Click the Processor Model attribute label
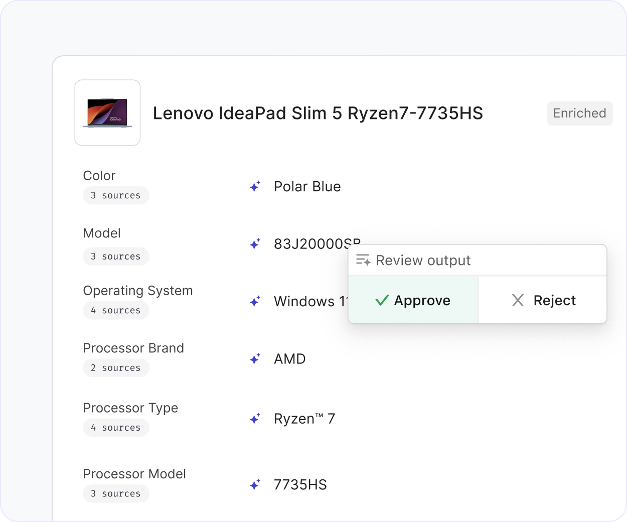The image size is (627, 522). (134, 474)
